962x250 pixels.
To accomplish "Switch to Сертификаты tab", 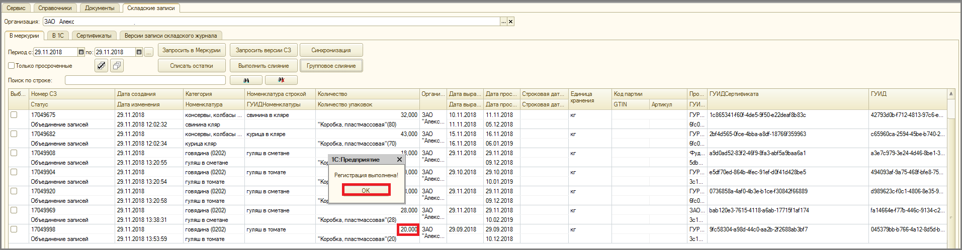I will coord(94,36).
